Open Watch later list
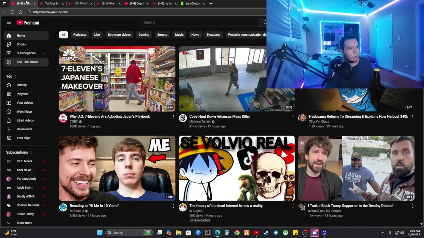Viewport: 424px width, 238px height. click(x=26, y=112)
